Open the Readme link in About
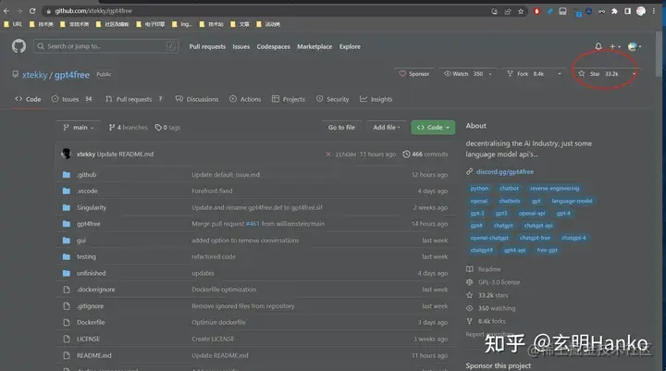666x371 pixels. point(489,269)
